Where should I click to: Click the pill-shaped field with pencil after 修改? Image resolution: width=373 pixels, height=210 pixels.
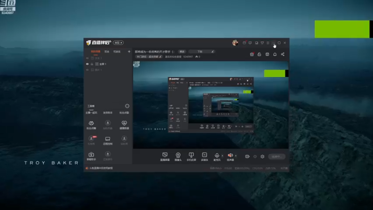click(201, 51)
